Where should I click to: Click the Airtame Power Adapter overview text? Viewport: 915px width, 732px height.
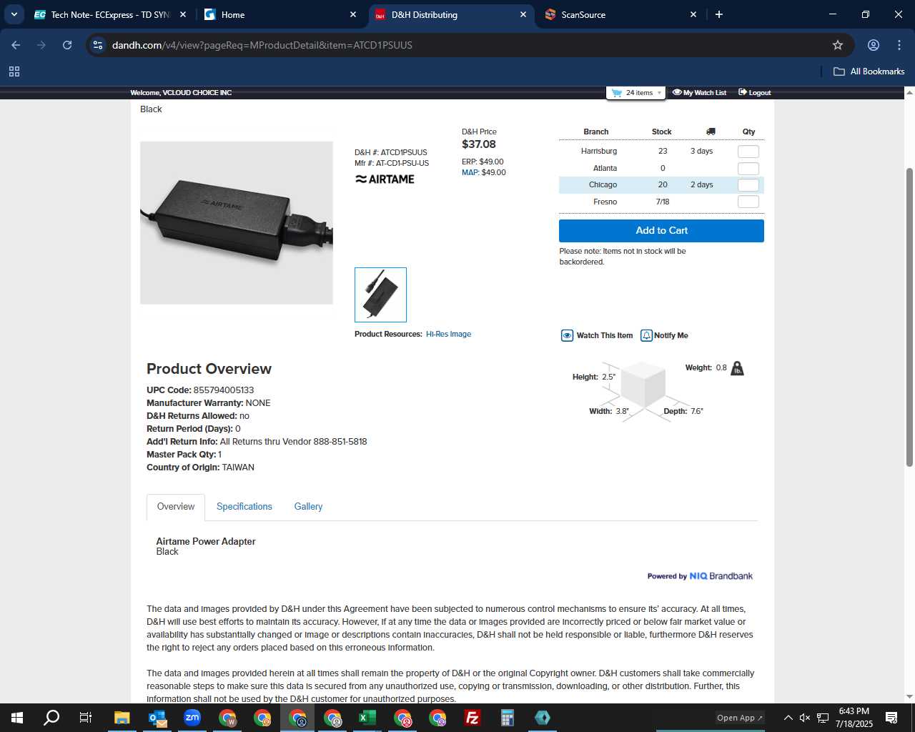point(206,542)
